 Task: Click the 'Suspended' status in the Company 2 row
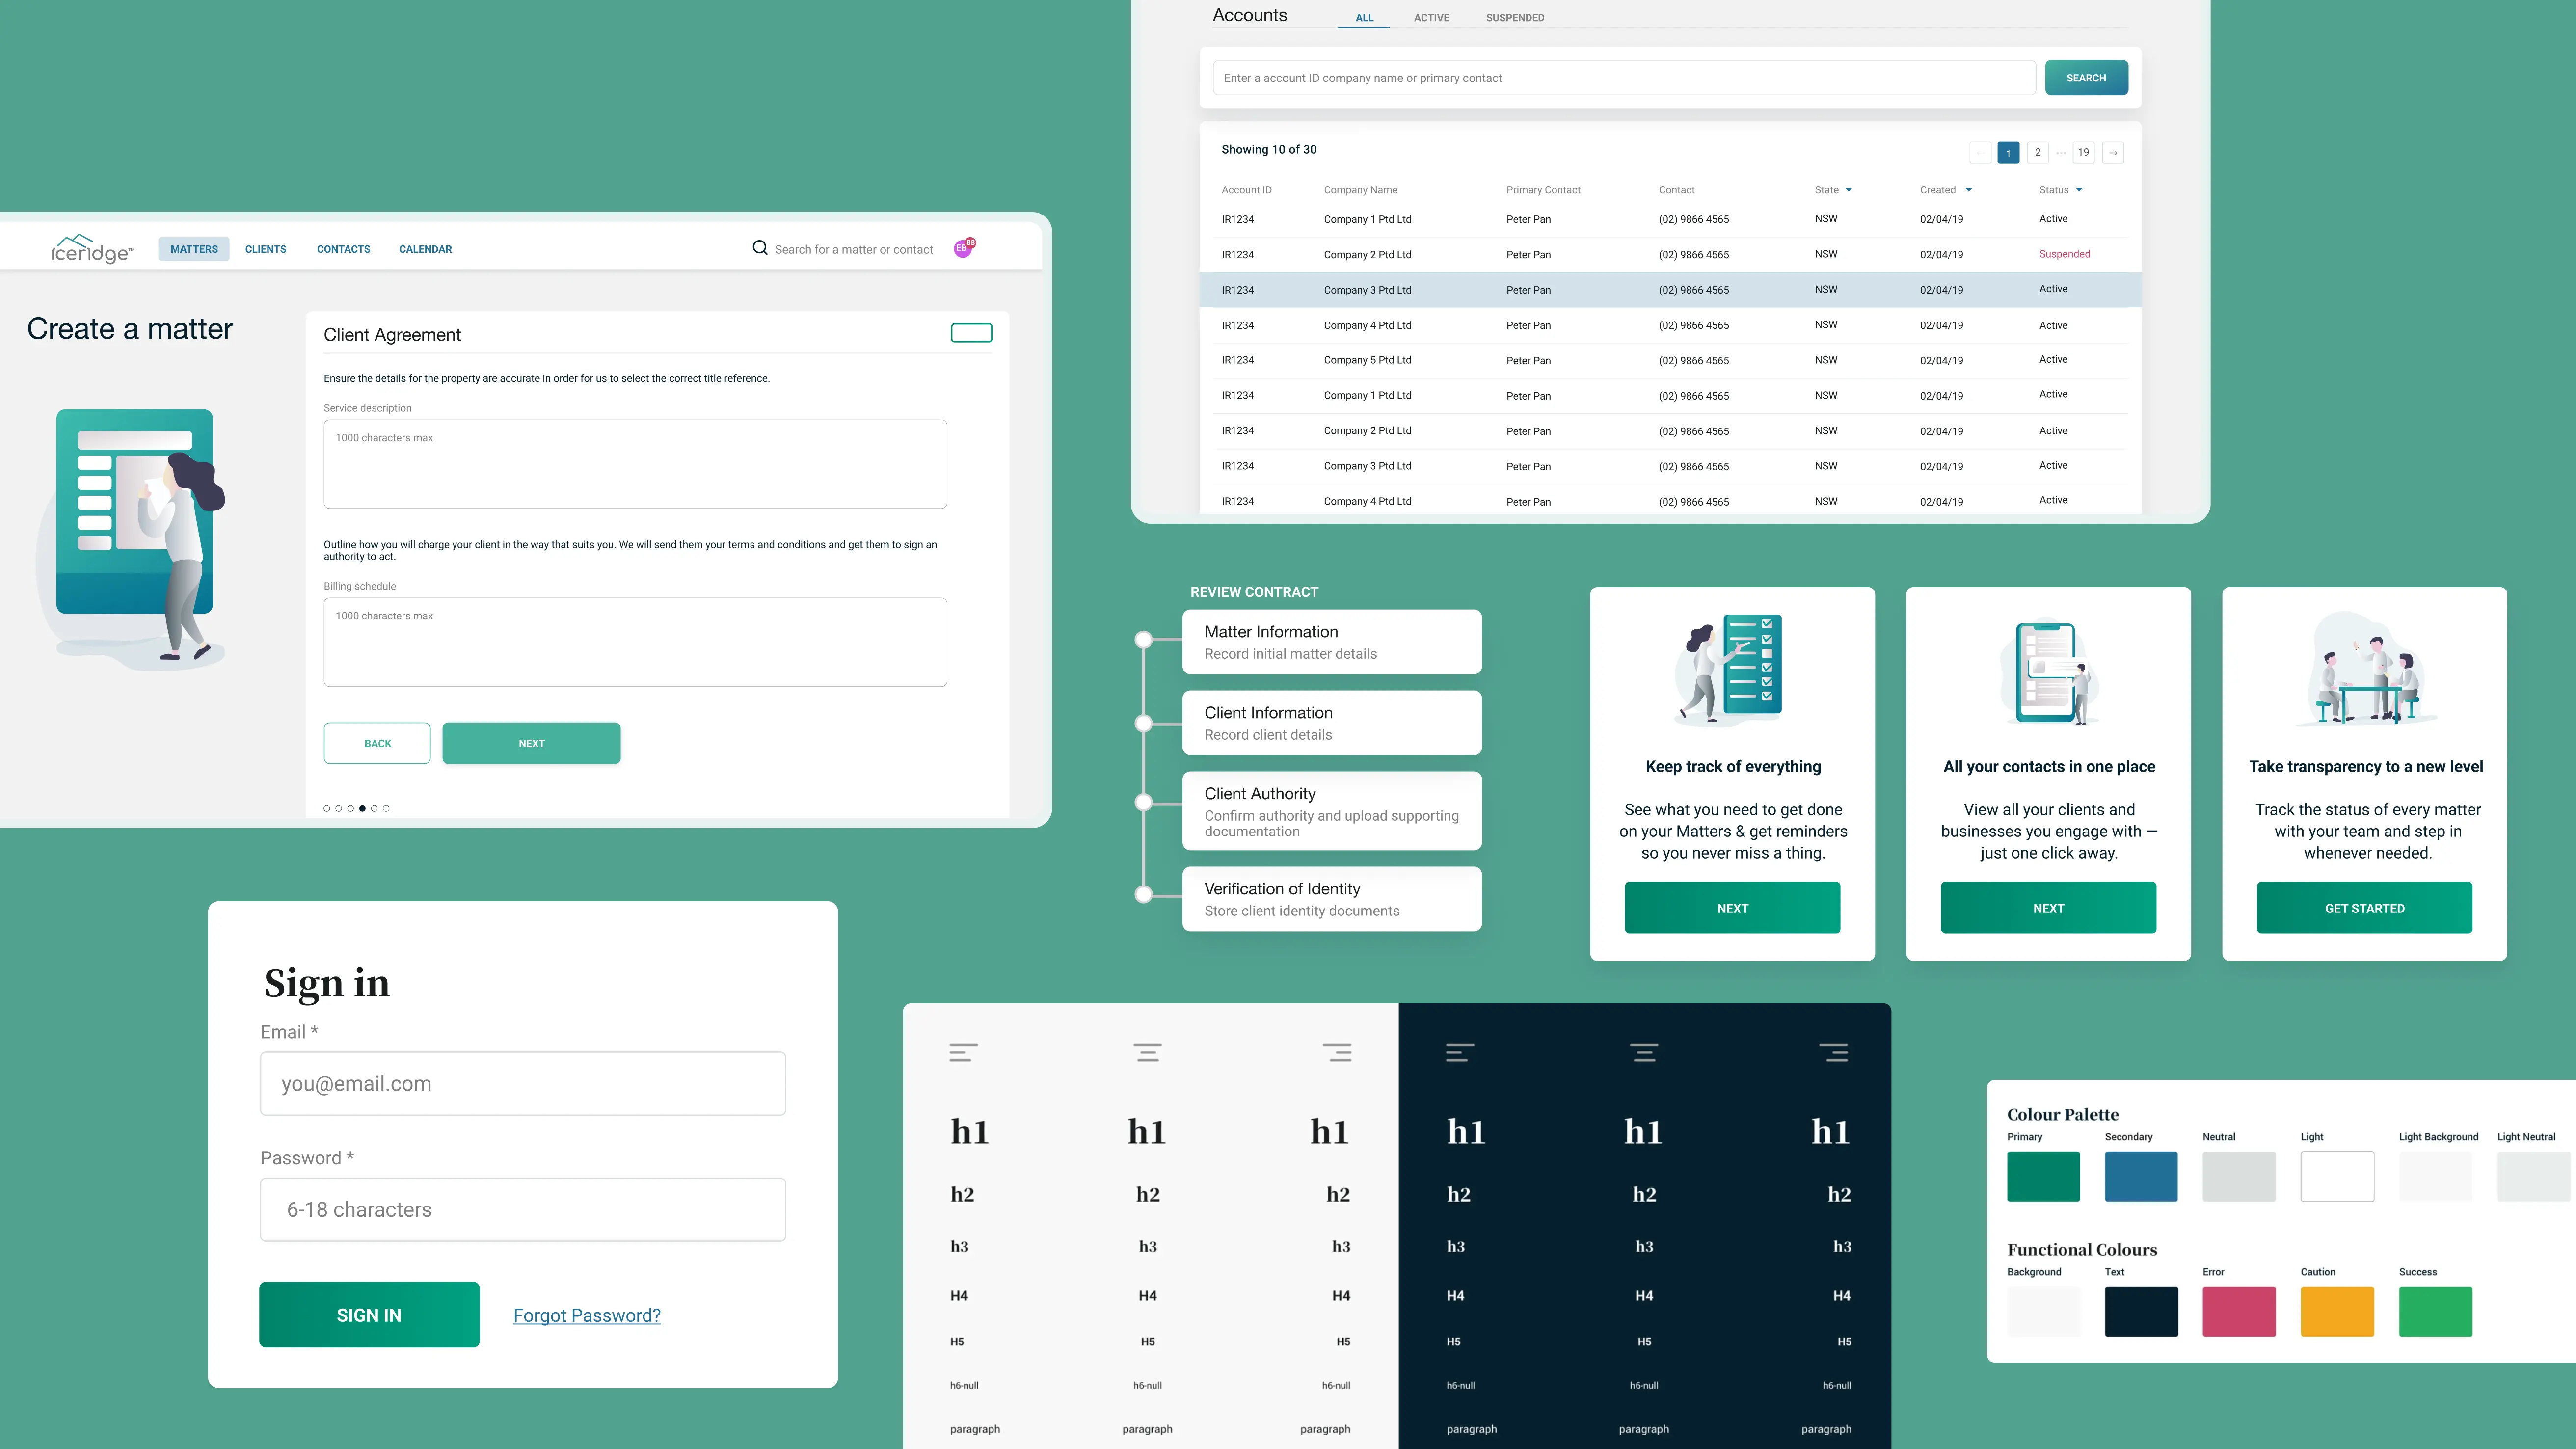(2064, 254)
